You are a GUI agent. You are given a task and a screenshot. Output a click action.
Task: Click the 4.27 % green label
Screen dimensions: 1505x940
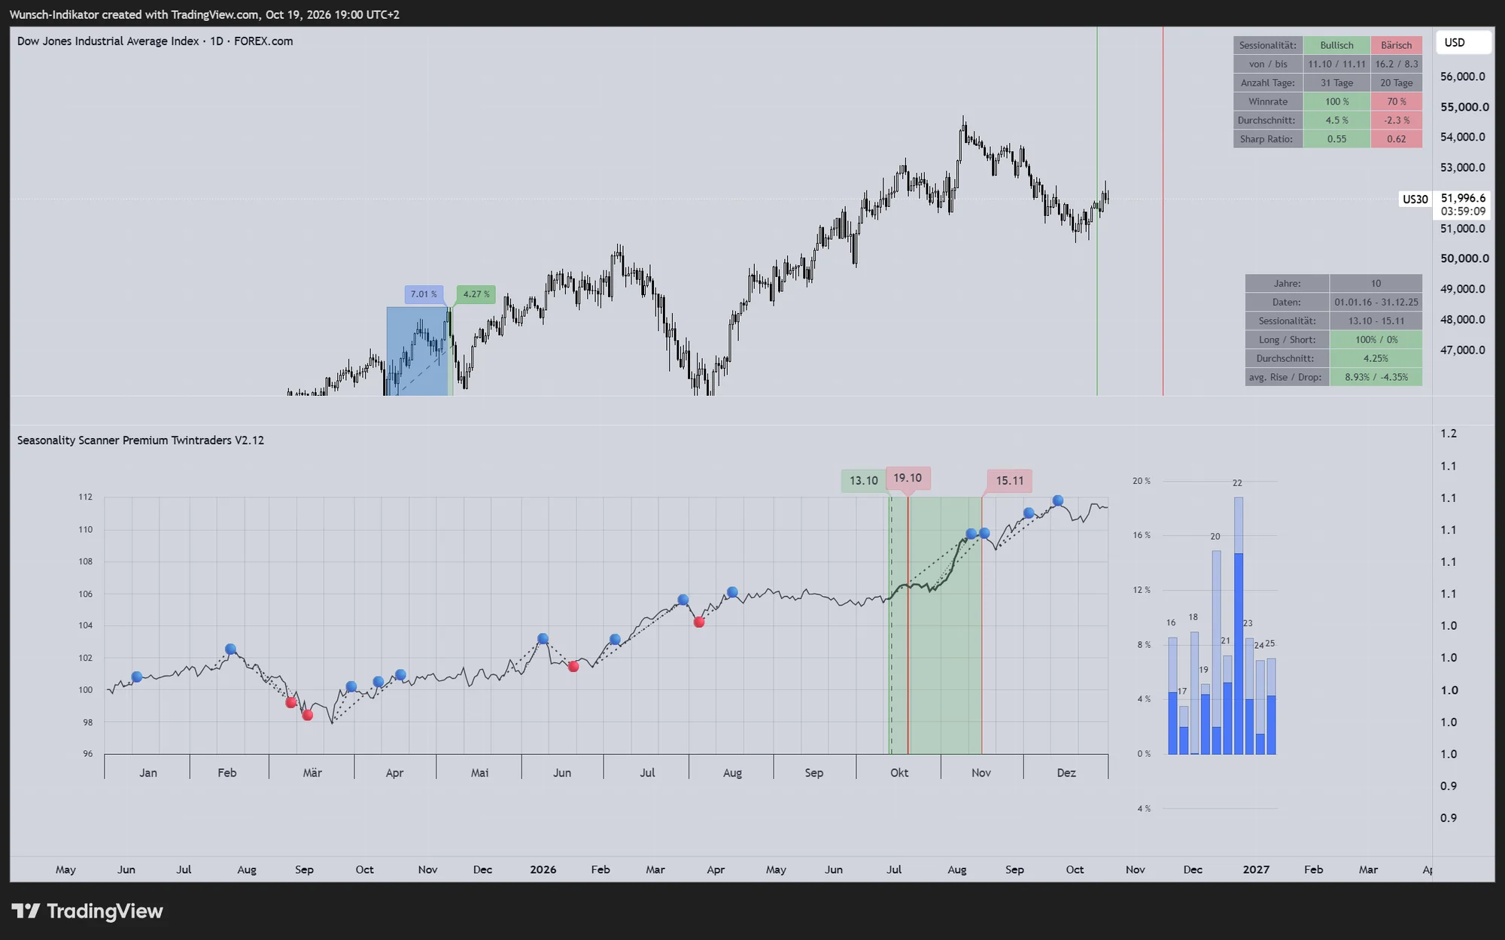coord(476,294)
